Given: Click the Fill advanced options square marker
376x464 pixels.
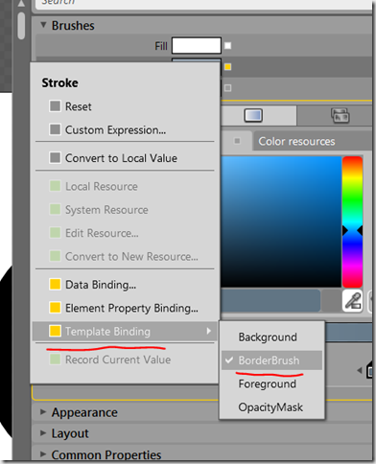Looking at the screenshot, I should (227, 46).
